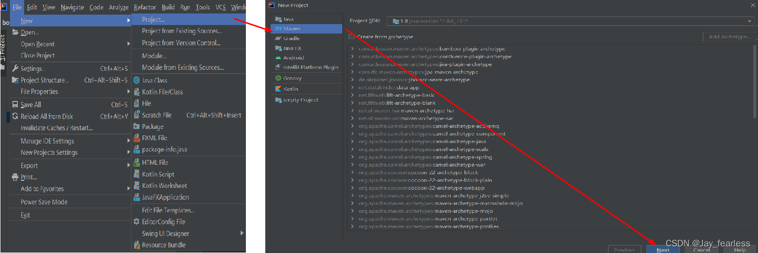Screen dimensions: 758x253
Task: Click the EditorConfig File gear icon
Action: click(x=137, y=222)
